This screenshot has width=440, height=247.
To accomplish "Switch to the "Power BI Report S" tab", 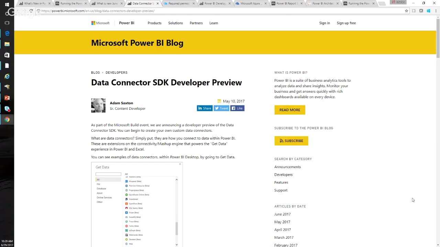I will 286,3.
